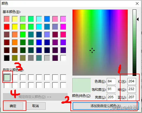Click the 绿(G) value field showing 232
The height and width of the screenshot is (113, 142).
[132, 89]
